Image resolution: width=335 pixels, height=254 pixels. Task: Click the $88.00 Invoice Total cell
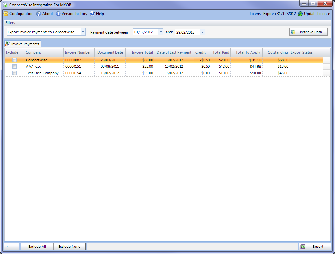click(140, 60)
